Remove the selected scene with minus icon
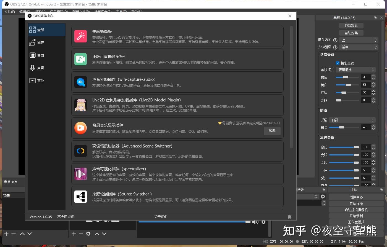The image size is (387, 247). (13, 234)
